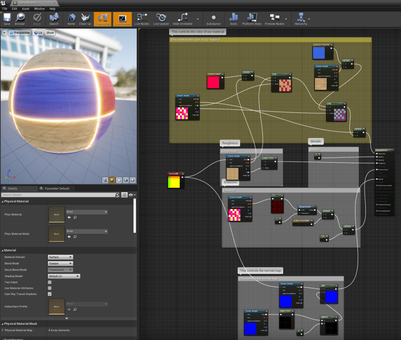
Task: Click the Perspective viewport button
Action: (x=20, y=33)
